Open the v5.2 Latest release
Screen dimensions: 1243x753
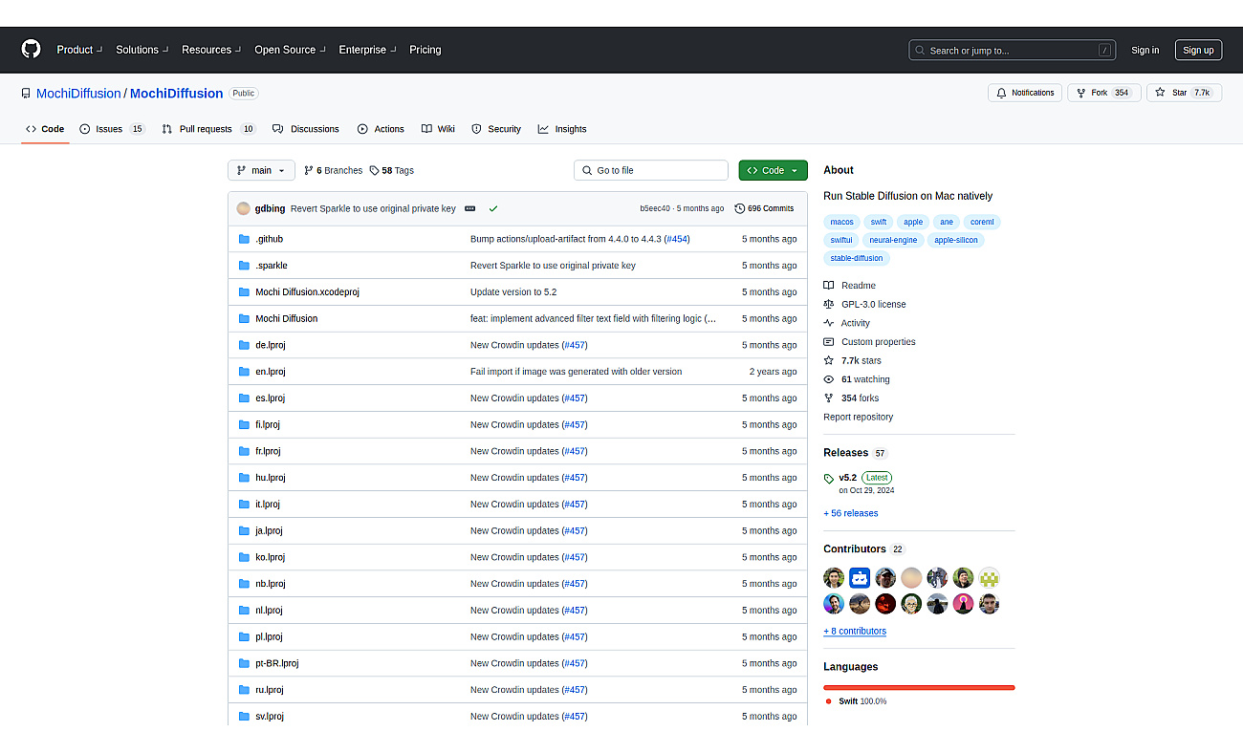tap(859, 483)
